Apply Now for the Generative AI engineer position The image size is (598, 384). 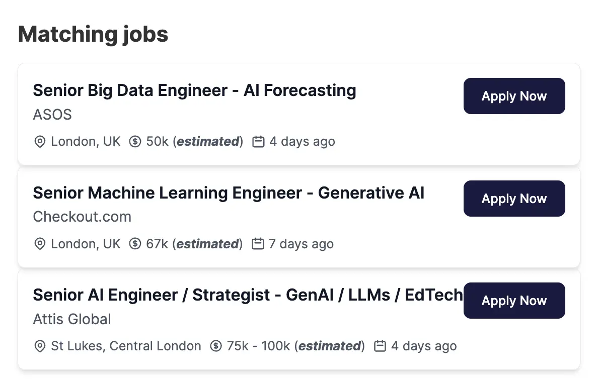[x=514, y=198]
